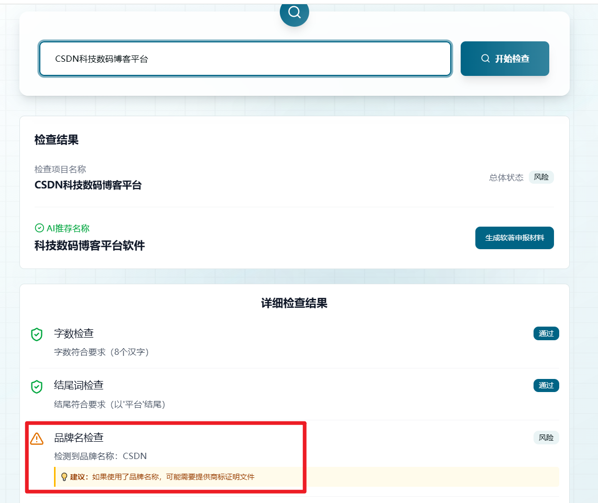Click the 开始检查 button
The image size is (598, 503).
point(505,59)
